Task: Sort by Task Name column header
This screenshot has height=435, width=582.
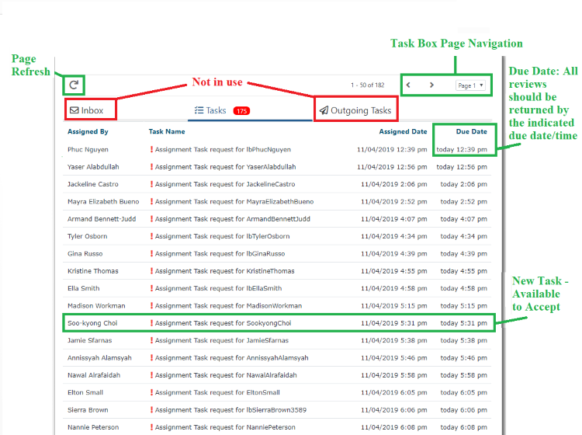Action: pos(167,132)
